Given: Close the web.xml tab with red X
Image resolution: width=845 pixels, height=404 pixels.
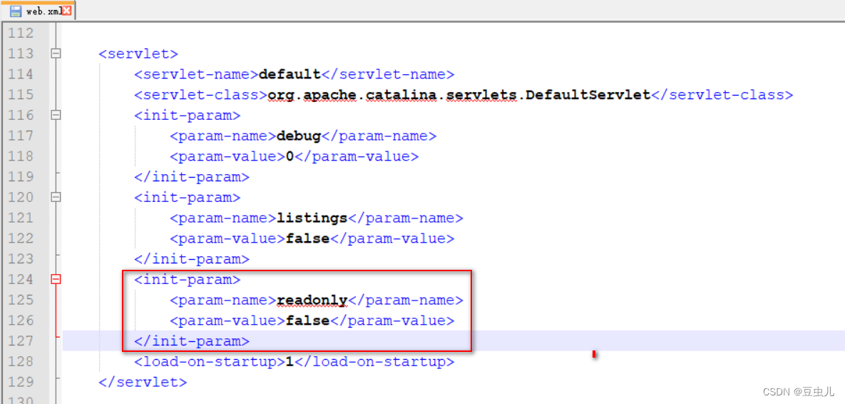Looking at the screenshot, I should point(67,11).
